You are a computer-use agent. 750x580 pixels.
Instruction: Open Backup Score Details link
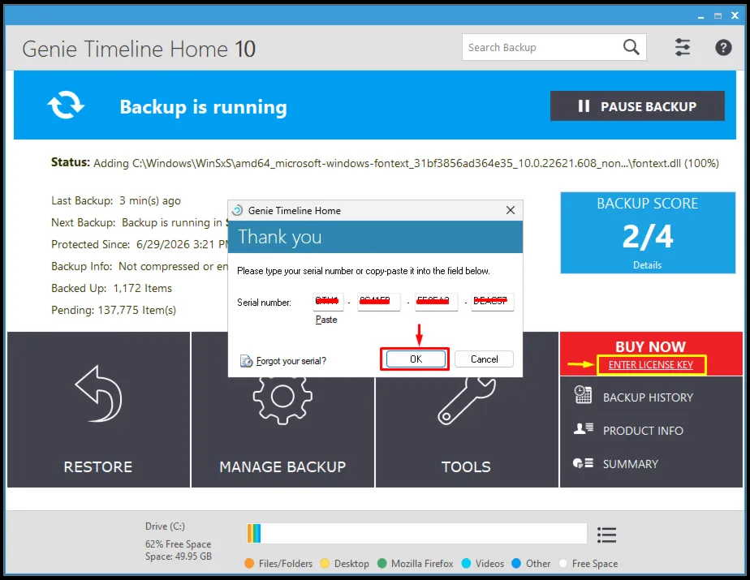(647, 265)
